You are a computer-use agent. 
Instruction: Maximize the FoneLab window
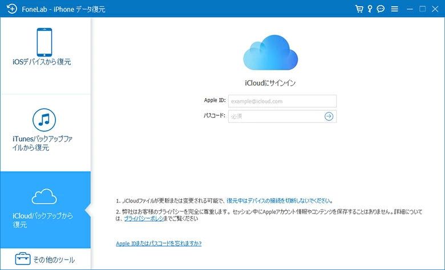tap(422, 9)
